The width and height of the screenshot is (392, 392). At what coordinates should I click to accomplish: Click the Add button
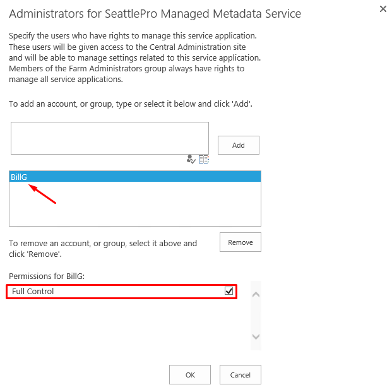tap(239, 145)
